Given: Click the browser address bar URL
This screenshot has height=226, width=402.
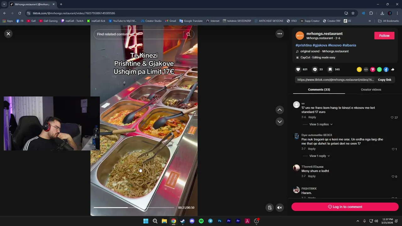Looking at the screenshot, I should tap(74, 13).
